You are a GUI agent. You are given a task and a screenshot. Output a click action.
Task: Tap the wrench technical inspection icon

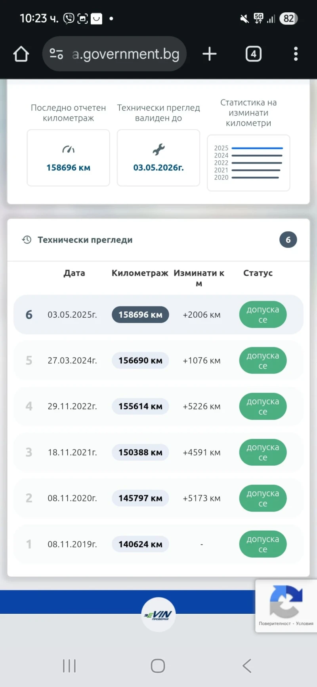[x=158, y=150]
